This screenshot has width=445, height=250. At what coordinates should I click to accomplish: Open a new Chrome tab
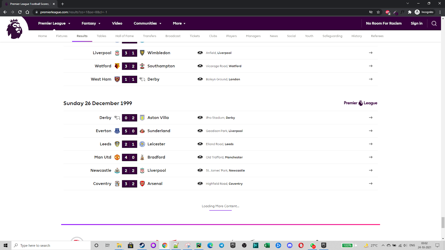(x=63, y=4)
